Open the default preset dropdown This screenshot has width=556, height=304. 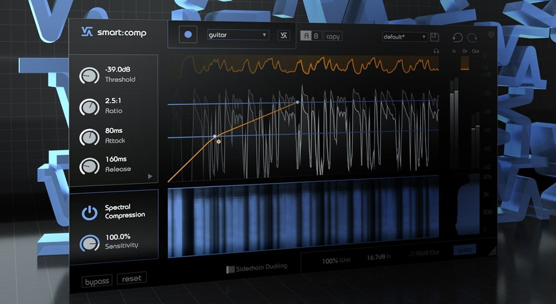point(405,37)
